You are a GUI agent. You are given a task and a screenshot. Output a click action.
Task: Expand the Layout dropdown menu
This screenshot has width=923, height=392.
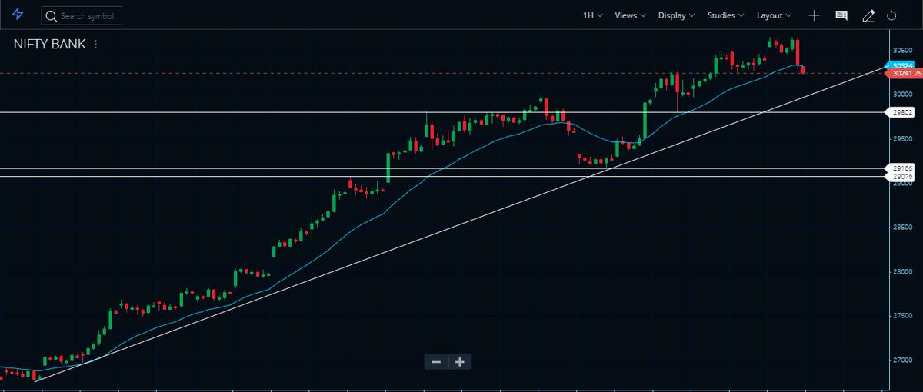775,15
